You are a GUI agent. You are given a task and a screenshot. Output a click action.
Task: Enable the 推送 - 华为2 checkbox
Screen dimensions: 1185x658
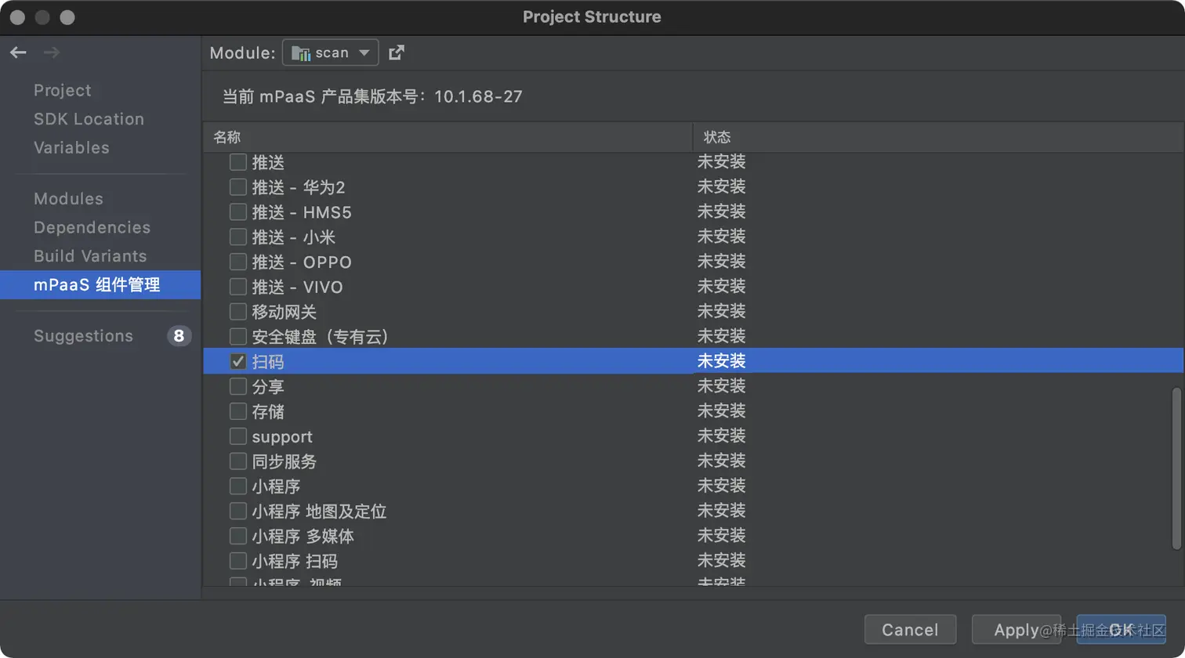coord(238,187)
